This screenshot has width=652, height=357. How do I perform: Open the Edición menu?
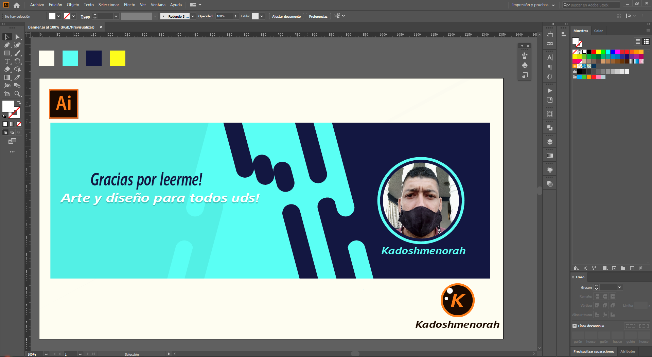[55, 5]
